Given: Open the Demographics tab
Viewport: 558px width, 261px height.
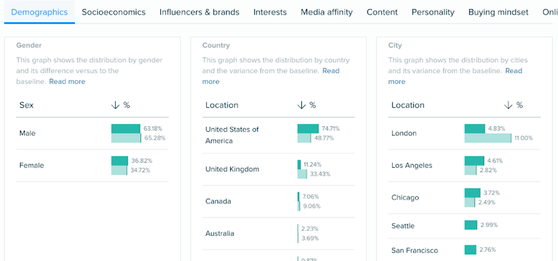Looking at the screenshot, I should coord(39,12).
